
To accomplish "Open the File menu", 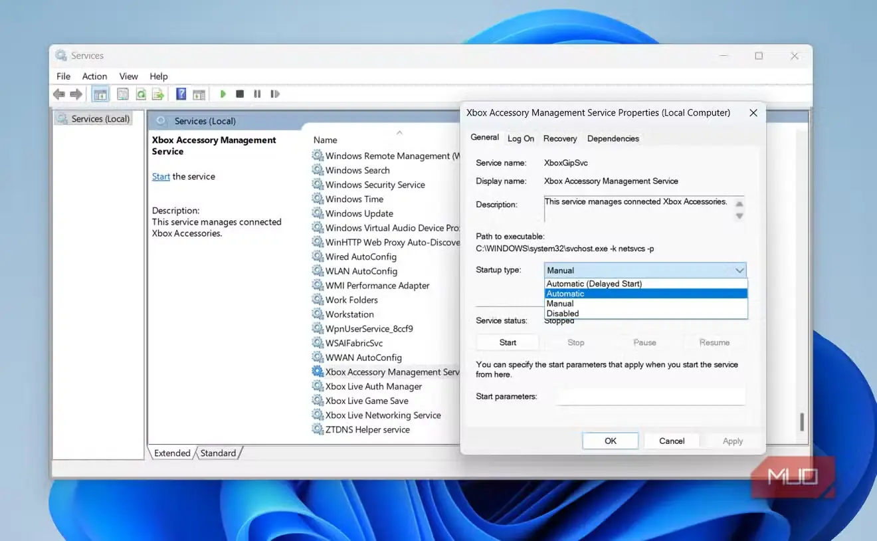I will (63, 76).
